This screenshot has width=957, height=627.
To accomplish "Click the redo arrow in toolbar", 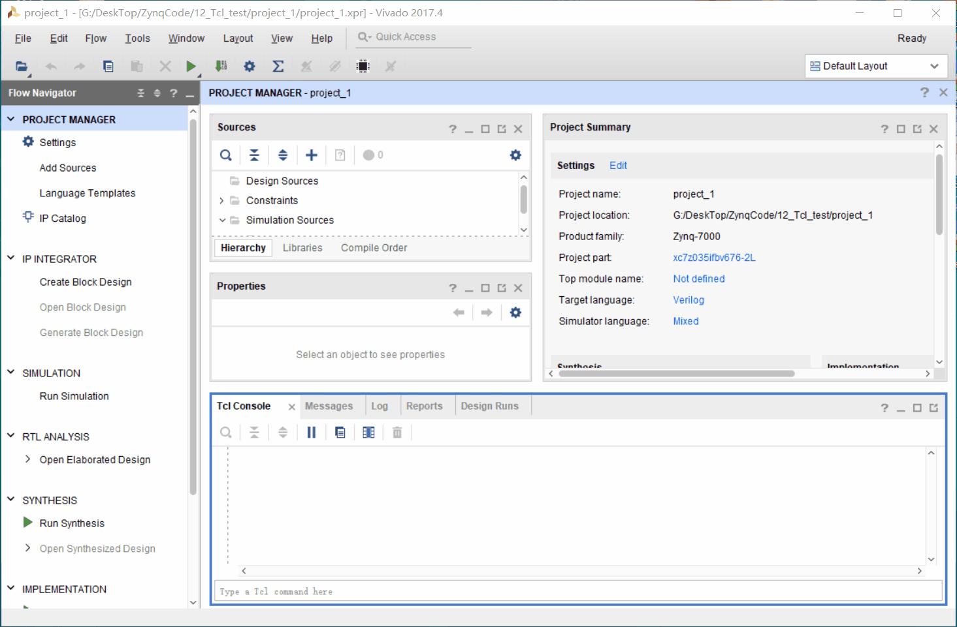I will (x=79, y=66).
